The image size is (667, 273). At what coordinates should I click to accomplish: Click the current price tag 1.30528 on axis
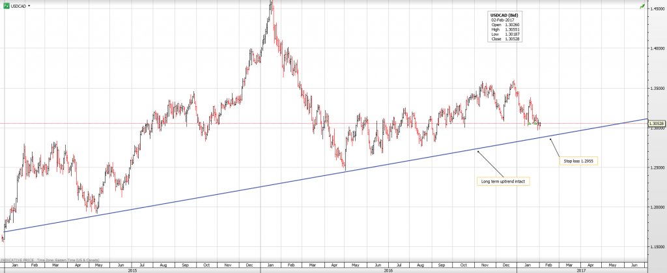pyautogui.click(x=658, y=123)
